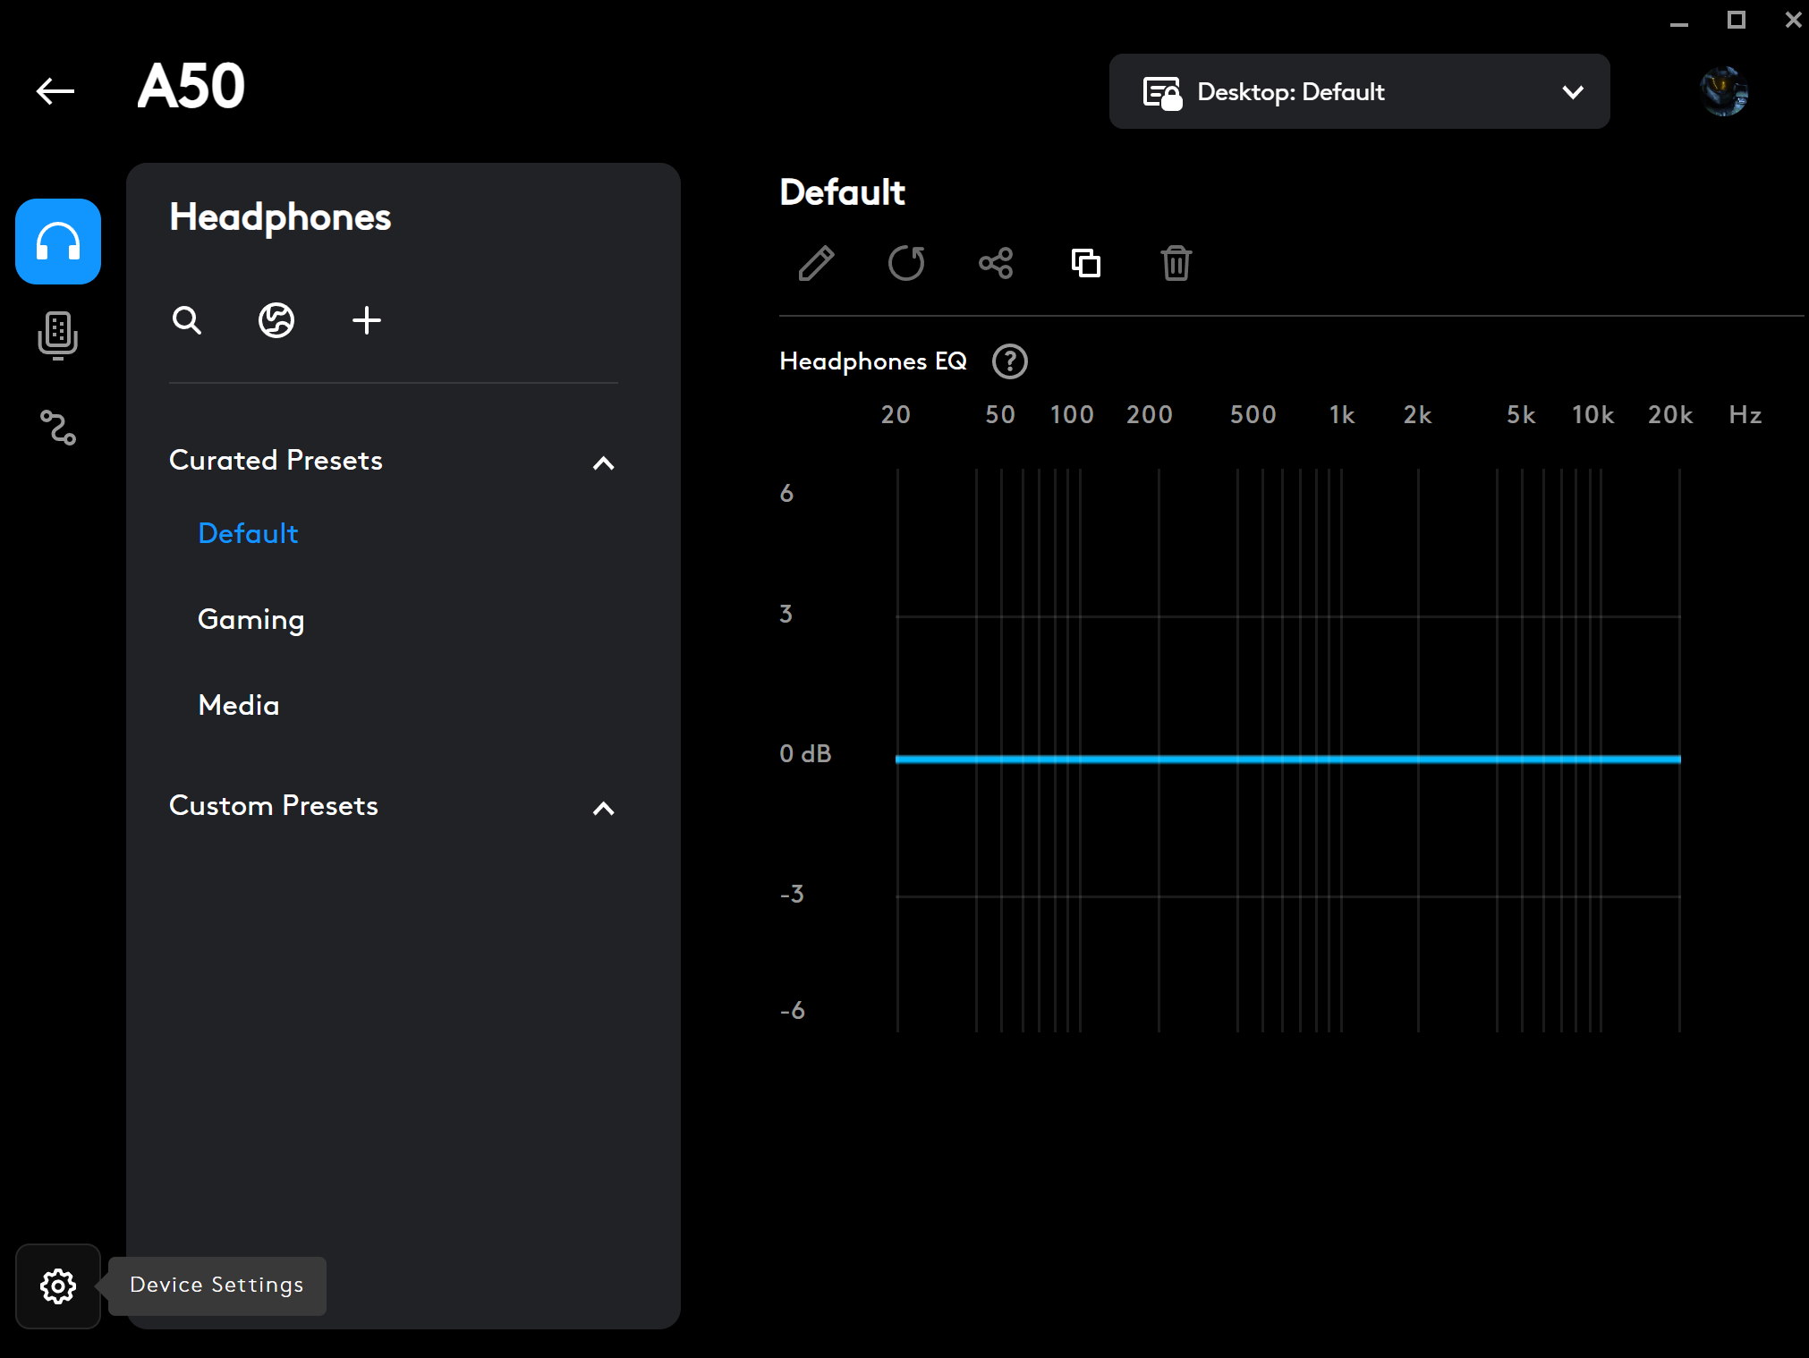Open Headphones EQ help icon
The image size is (1809, 1358).
coord(1010,361)
